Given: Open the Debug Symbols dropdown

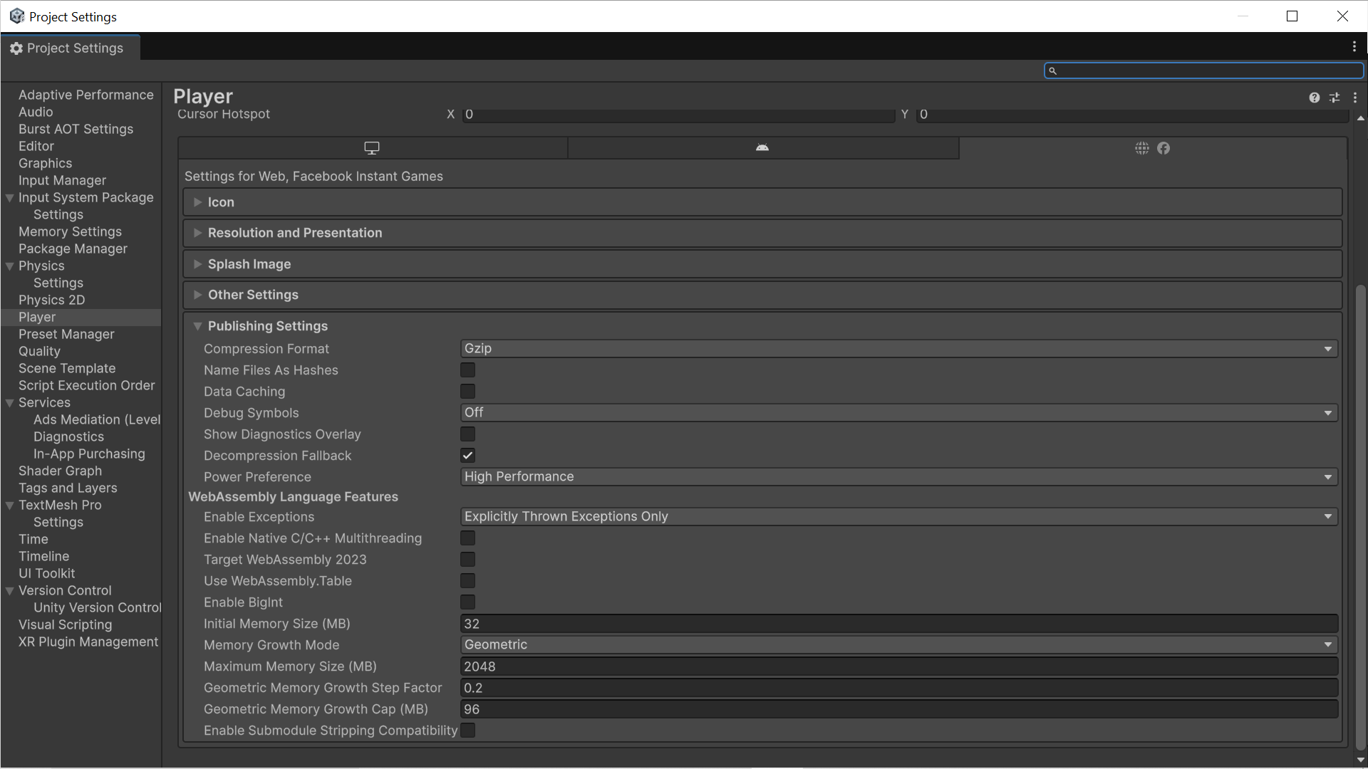Looking at the screenshot, I should click(x=898, y=413).
